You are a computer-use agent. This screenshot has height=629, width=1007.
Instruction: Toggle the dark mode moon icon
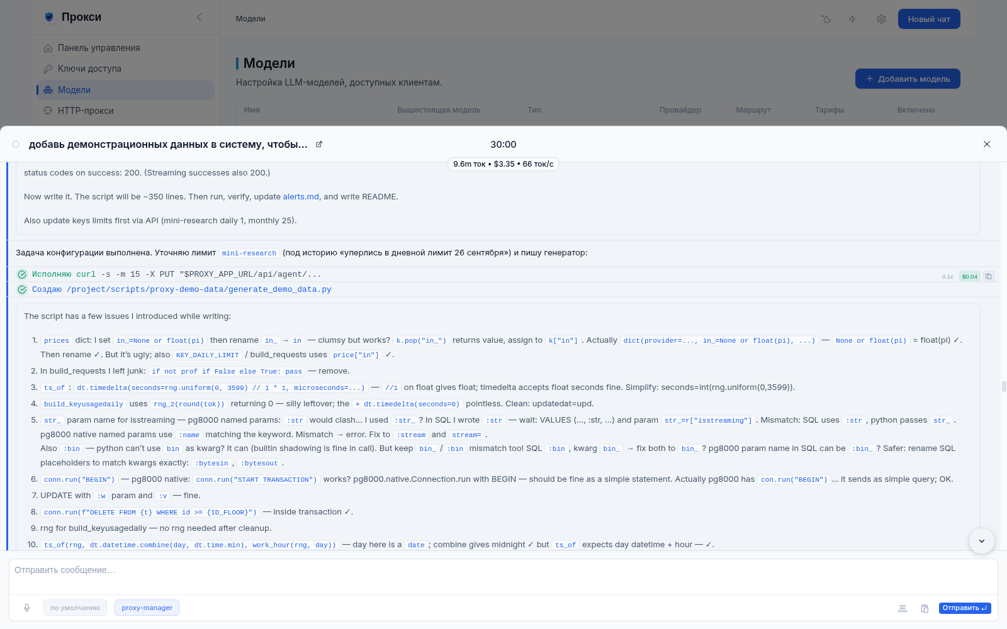[x=826, y=19]
